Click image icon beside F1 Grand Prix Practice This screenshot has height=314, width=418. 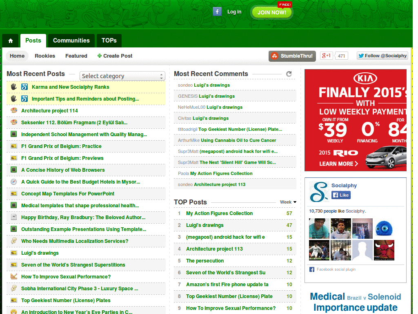pos(13,146)
